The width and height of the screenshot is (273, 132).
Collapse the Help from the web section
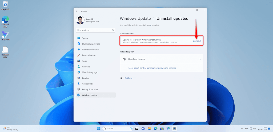199,59
